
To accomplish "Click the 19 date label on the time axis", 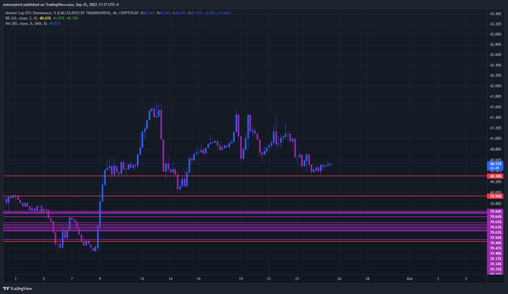I will point(241,279).
